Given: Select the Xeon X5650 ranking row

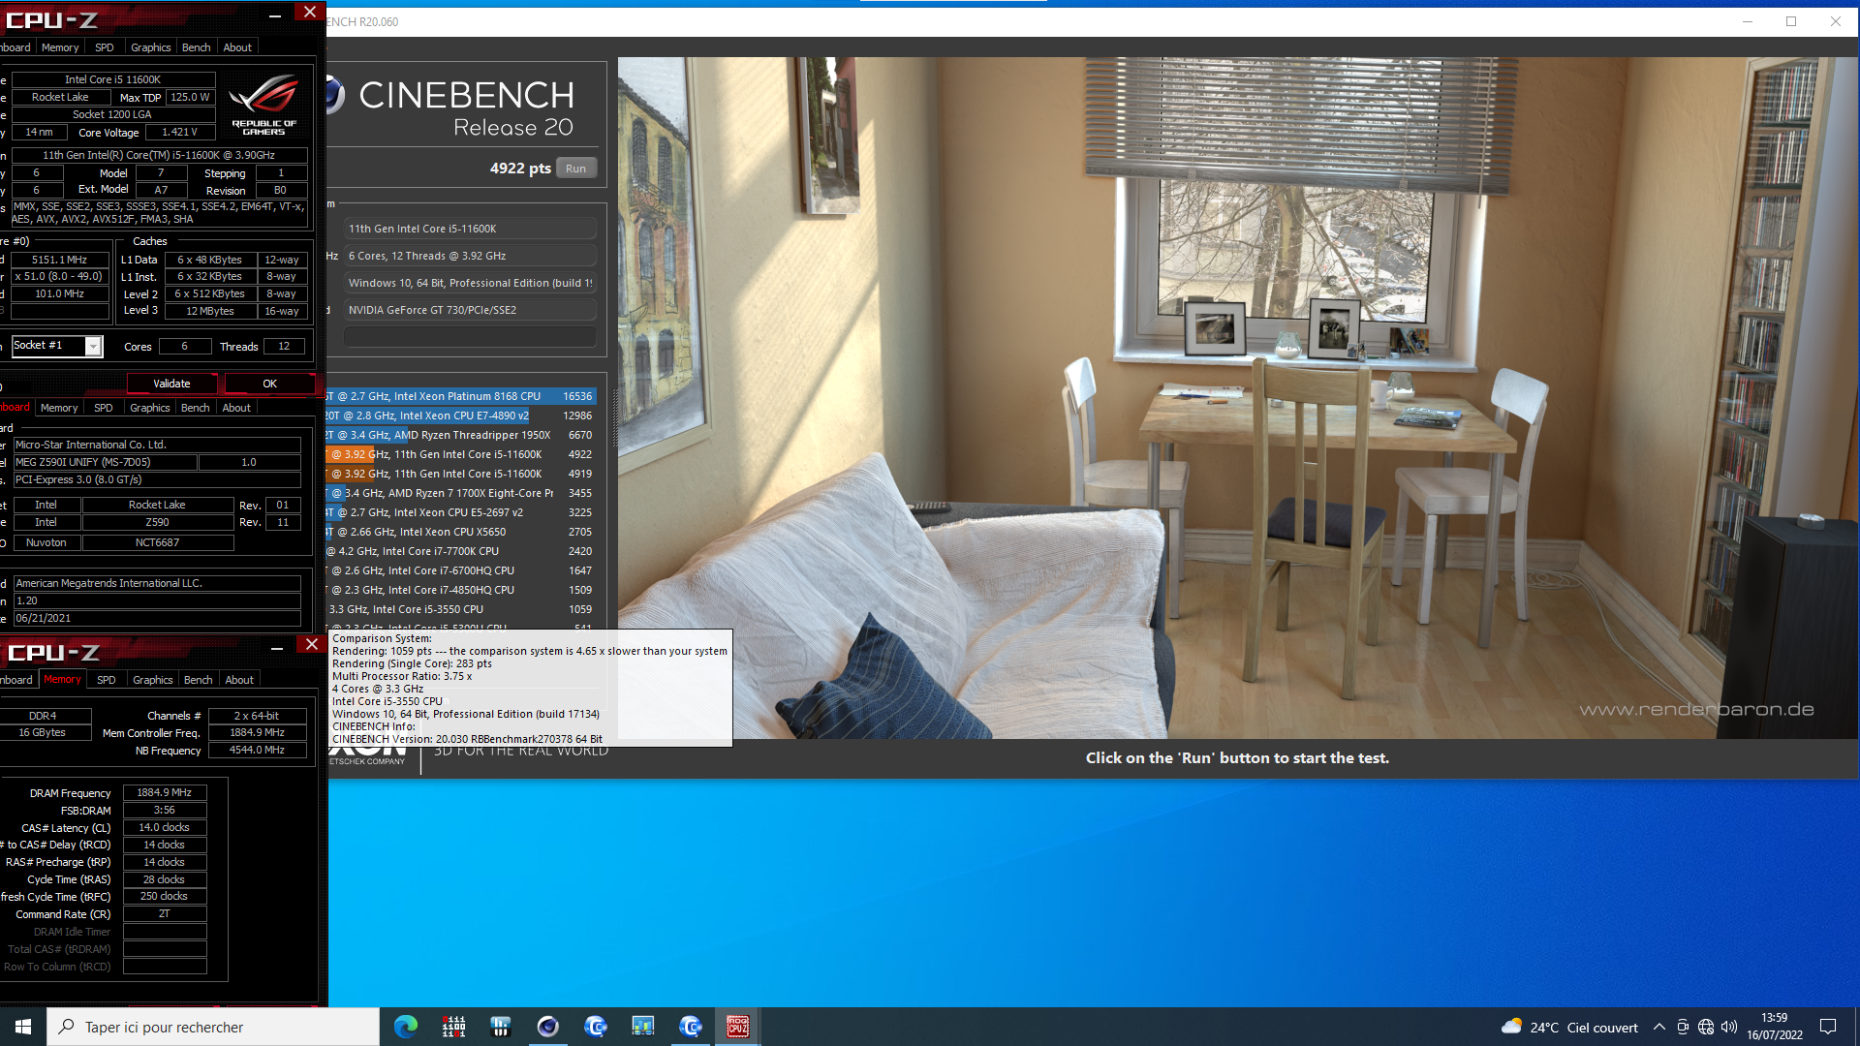Looking at the screenshot, I should [x=461, y=532].
